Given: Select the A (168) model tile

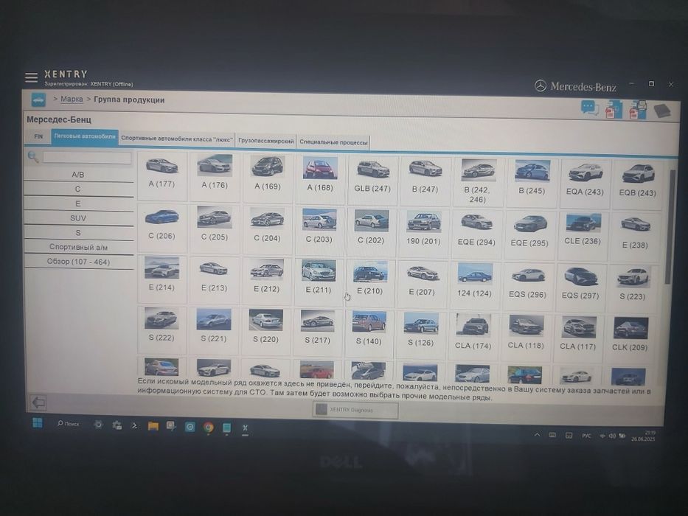Looking at the screenshot, I should coord(320,178).
